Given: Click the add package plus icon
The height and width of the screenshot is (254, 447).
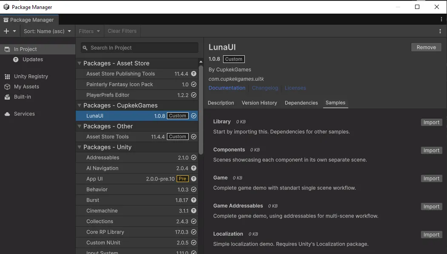Looking at the screenshot, I should point(6,31).
